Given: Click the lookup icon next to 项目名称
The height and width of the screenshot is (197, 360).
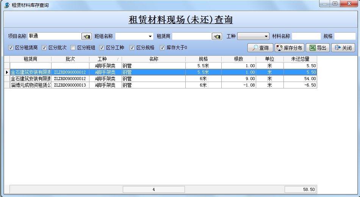Looking at the screenshot, I should pyautogui.click(x=86, y=36).
